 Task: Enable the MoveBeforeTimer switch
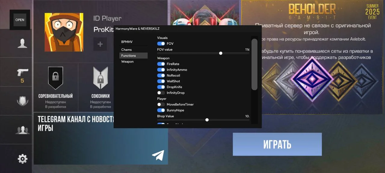(161, 105)
